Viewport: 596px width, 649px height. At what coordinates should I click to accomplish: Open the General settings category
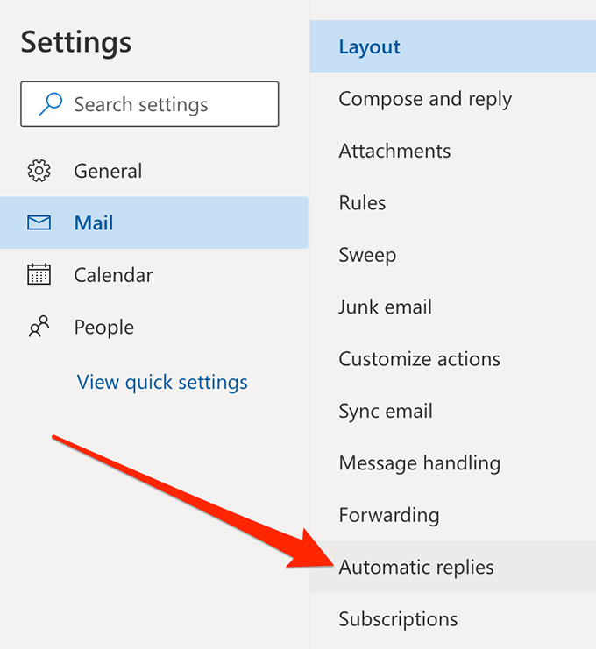click(x=153, y=171)
